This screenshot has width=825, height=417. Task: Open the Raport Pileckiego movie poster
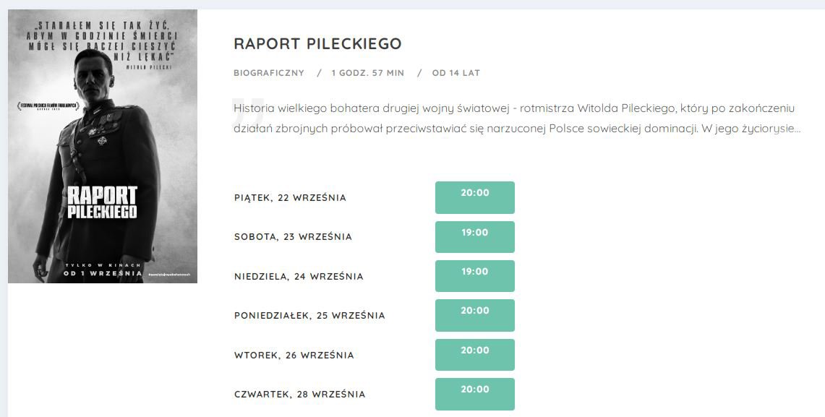pyautogui.click(x=103, y=146)
